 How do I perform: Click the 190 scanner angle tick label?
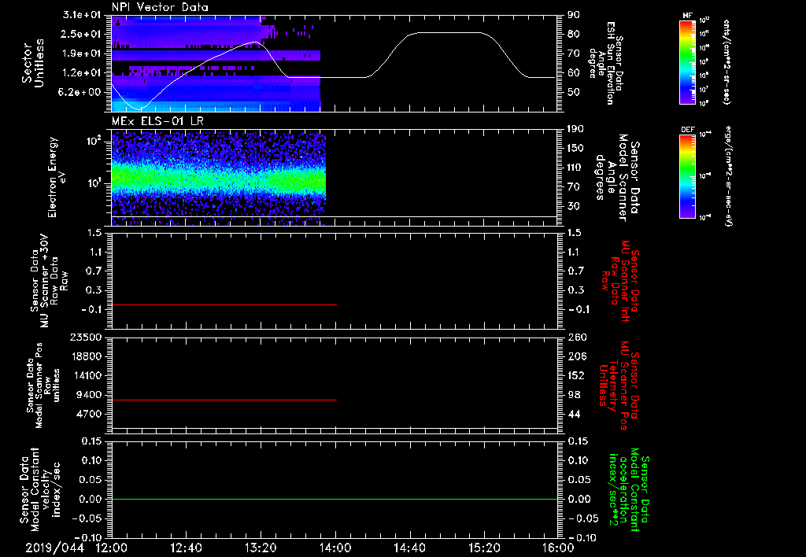[575, 129]
